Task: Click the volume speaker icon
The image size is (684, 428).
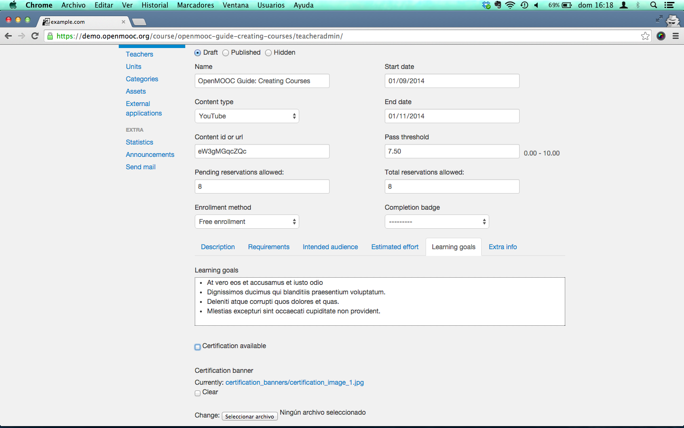Action: [536, 5]
